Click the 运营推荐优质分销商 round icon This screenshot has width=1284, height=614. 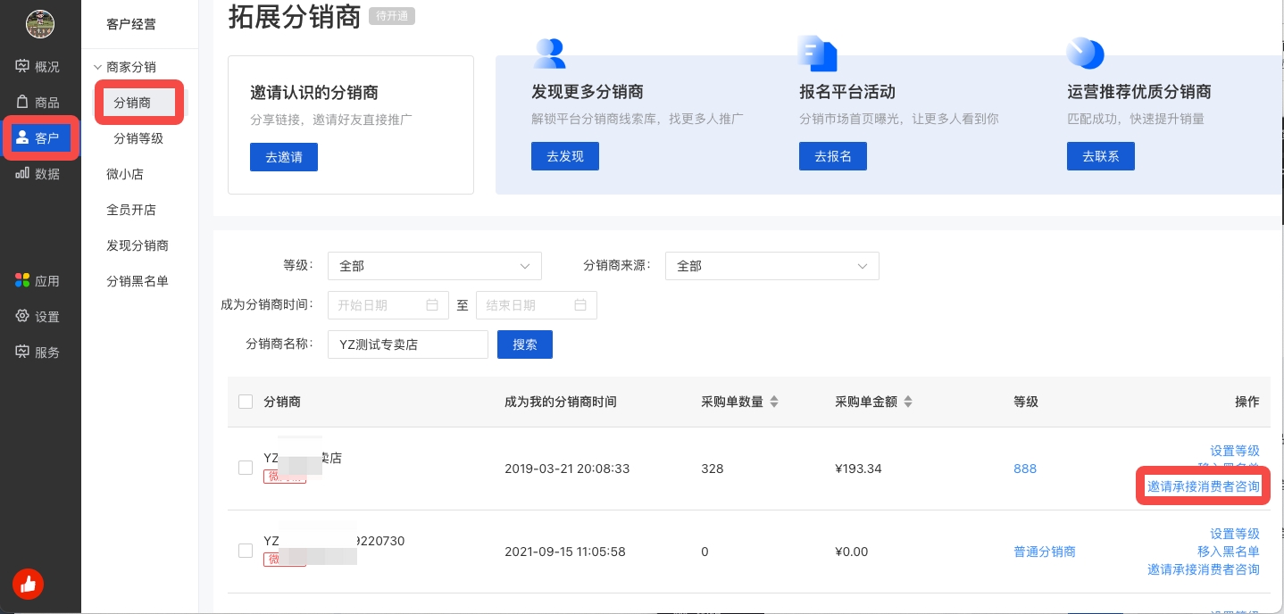[x=1085, y=54]
